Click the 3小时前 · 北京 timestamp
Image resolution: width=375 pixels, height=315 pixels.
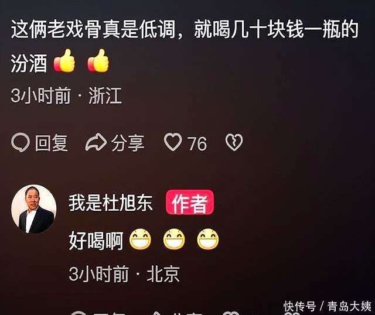point(124,274)
